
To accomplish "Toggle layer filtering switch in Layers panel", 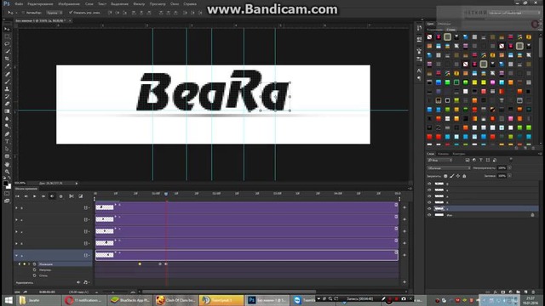I will 511,160.
